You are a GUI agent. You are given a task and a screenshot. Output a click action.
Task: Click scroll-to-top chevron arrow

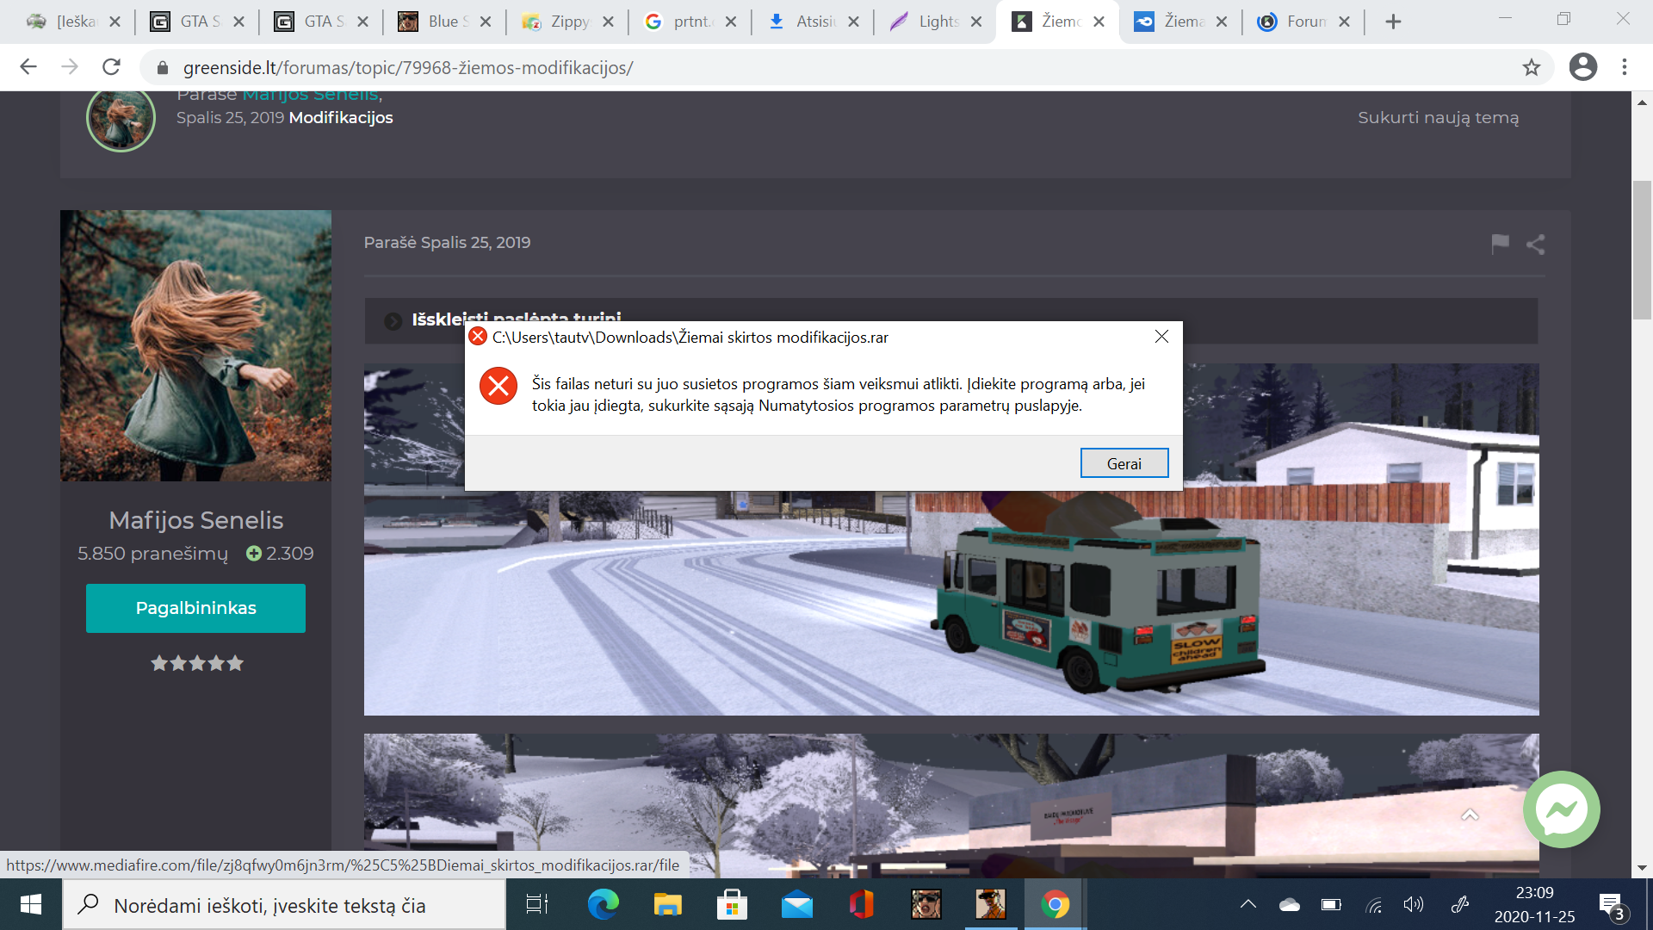pos(1470,815)
